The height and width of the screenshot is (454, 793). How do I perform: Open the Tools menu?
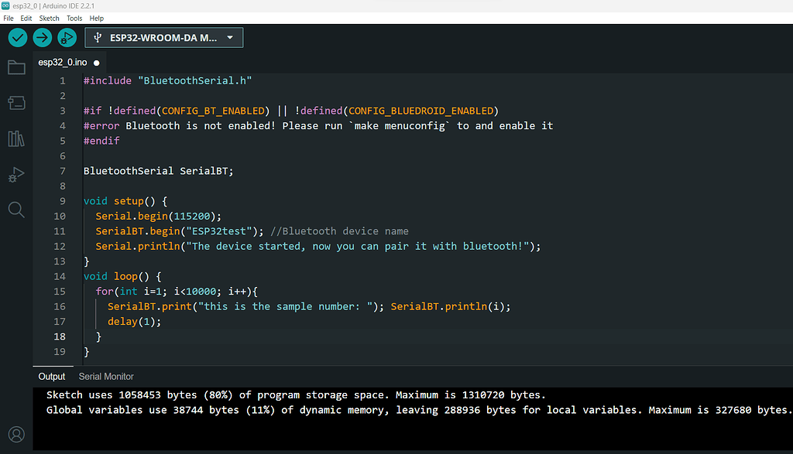point(74,18)
